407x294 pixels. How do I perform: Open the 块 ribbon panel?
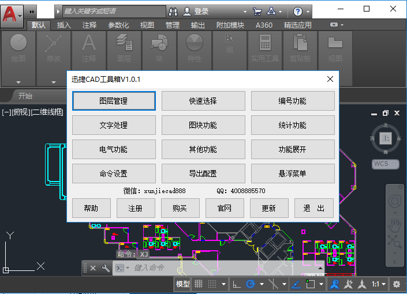point(159,51)
